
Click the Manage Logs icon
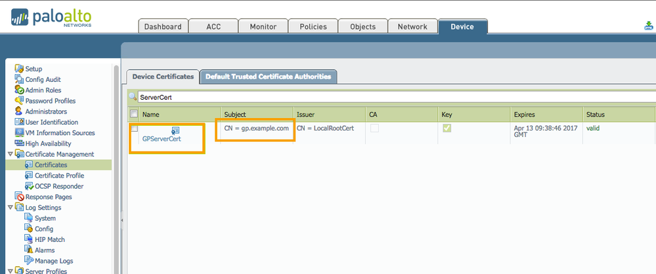tap(29, 261)
